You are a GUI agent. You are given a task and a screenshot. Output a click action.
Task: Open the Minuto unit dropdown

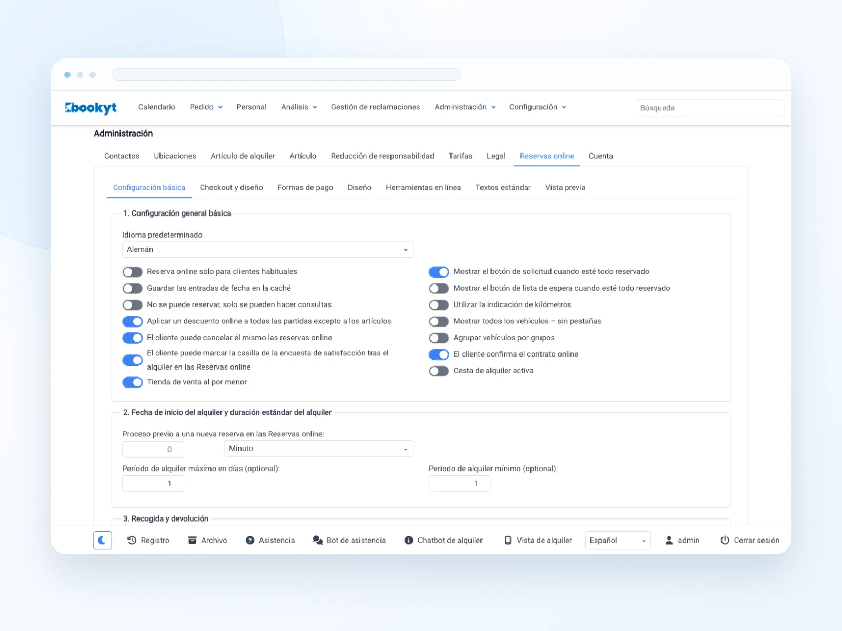[x=318, y=449]
